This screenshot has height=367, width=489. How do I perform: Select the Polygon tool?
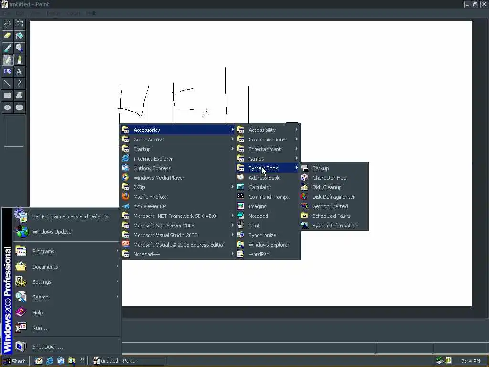click(x=19, y=96)
